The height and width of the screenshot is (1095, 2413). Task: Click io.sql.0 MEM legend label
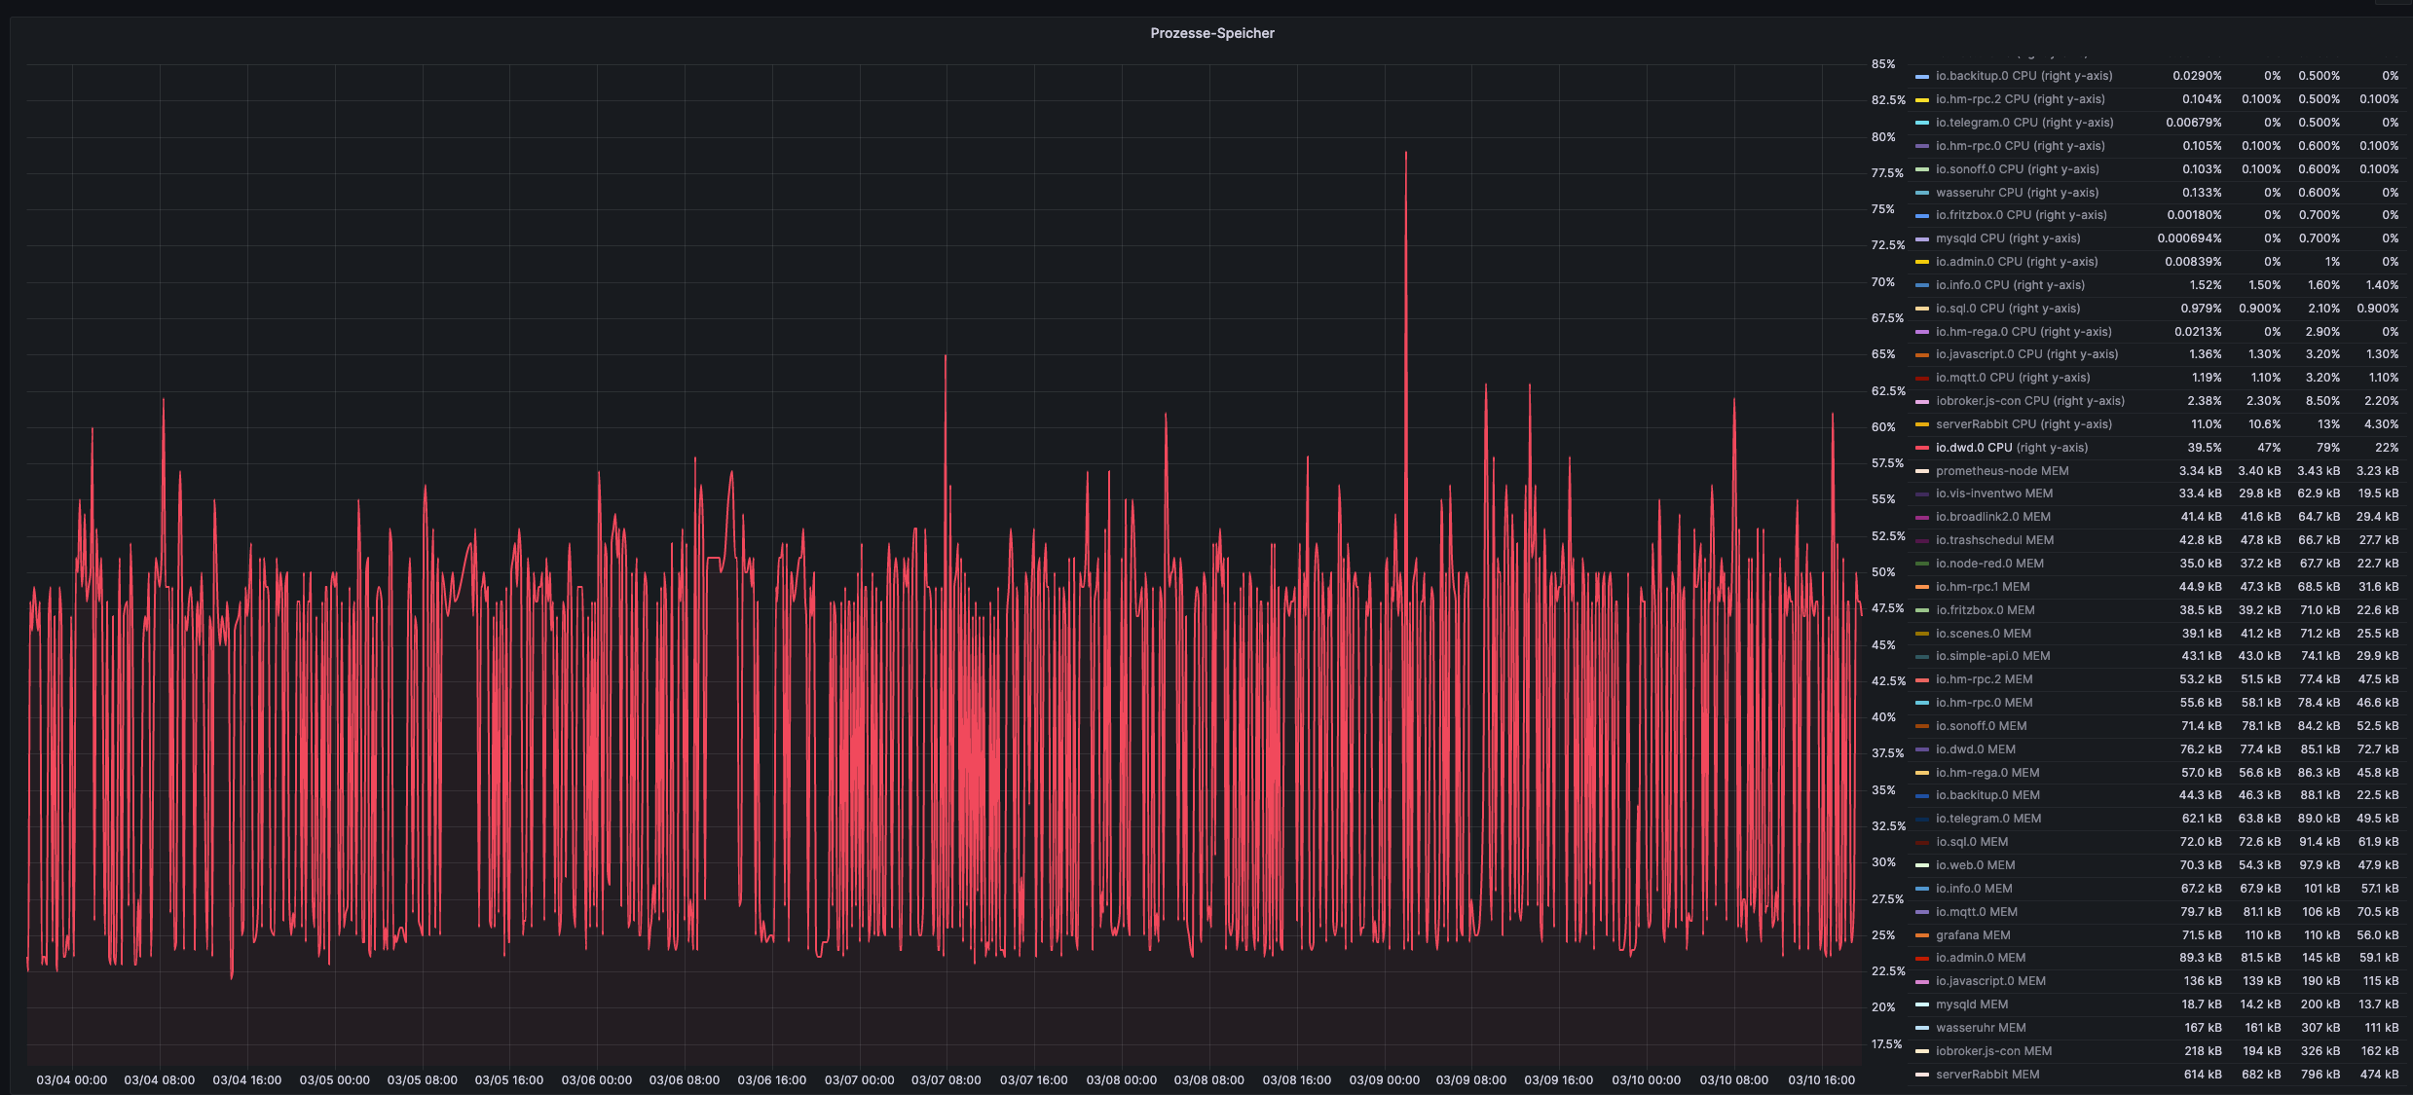coord(1971,842)
